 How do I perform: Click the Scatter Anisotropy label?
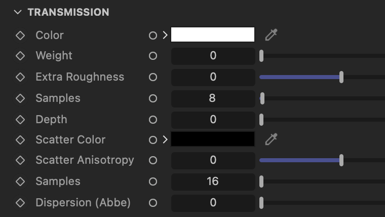pyautogui.click(x=85, y=160)
